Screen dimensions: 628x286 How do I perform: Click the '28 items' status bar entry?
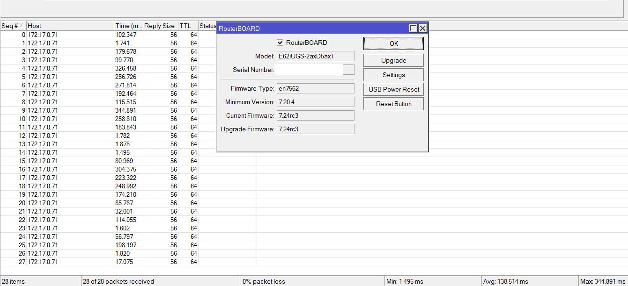point(41,281)
